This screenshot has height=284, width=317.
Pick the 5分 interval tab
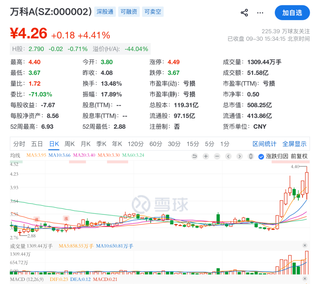tap(210, 144)
